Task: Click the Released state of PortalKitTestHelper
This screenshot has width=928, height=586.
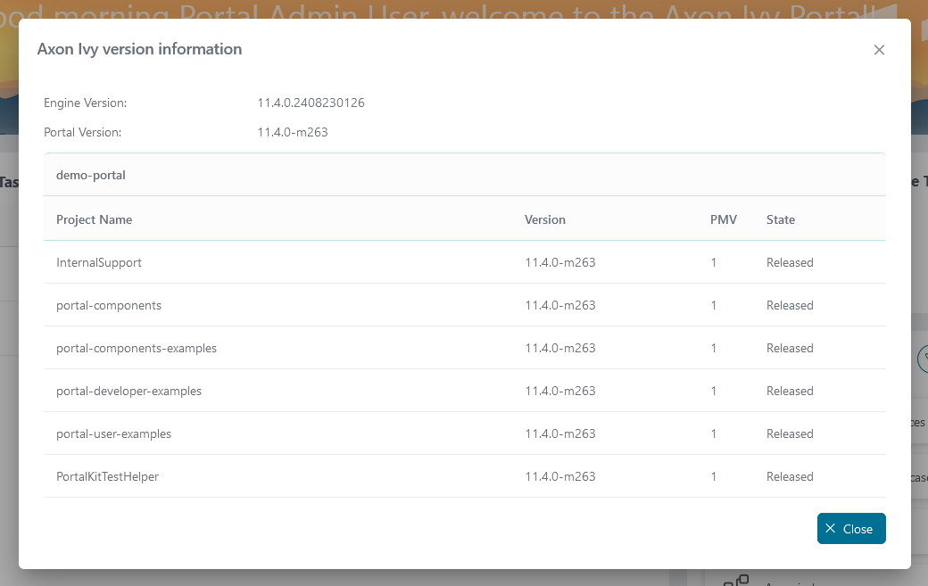Action: click(x=790, y=476)
